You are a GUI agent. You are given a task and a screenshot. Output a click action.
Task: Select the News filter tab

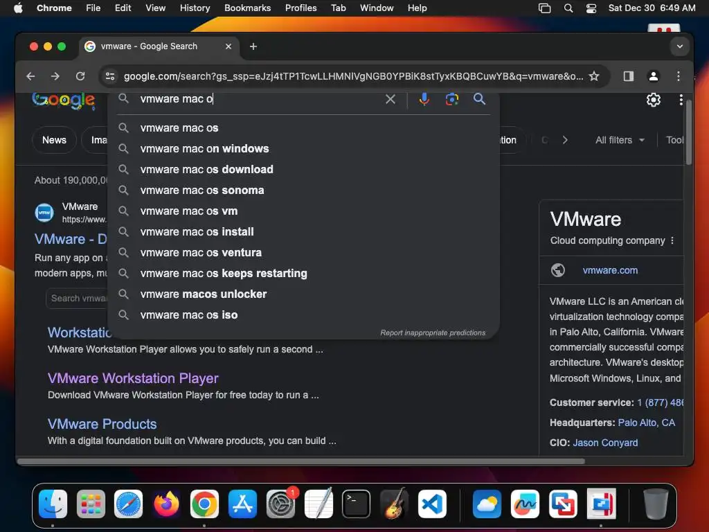click(54, 140)
